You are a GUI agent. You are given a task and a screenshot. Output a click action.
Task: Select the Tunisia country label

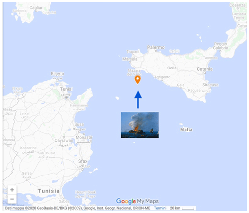coord(49,191)
